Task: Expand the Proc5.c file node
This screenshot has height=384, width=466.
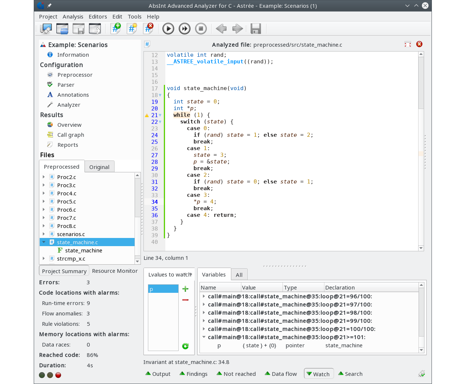Action: pos(44,201)
